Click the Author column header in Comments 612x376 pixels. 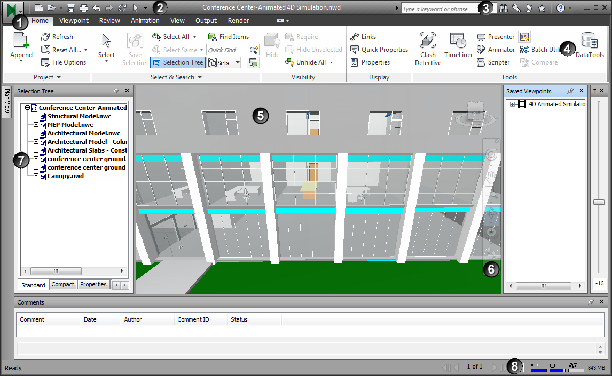(x=147, y=319)
